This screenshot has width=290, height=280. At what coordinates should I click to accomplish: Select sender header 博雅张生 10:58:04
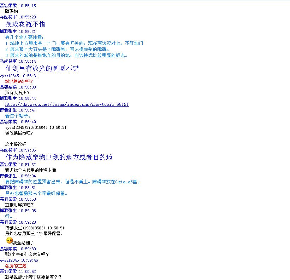click(x=18, y=176)
